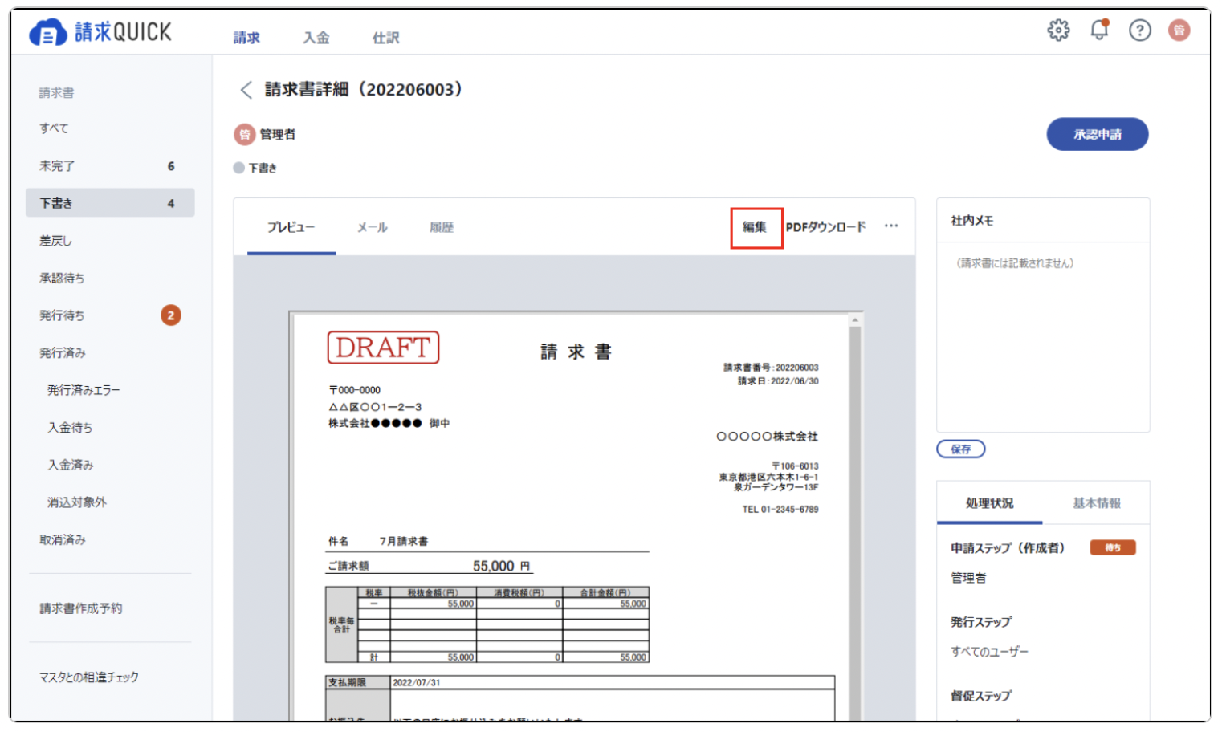This screenshot has height=732, width=1222.
Task: Click the invoice preview vertical scrollbar
Action: point(855,522)
